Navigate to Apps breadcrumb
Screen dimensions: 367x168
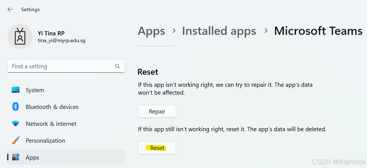151,31
